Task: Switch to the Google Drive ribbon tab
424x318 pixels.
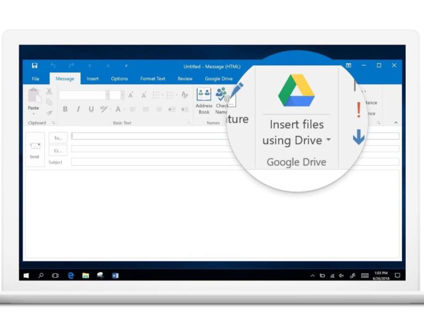Action: click(218, 78)
